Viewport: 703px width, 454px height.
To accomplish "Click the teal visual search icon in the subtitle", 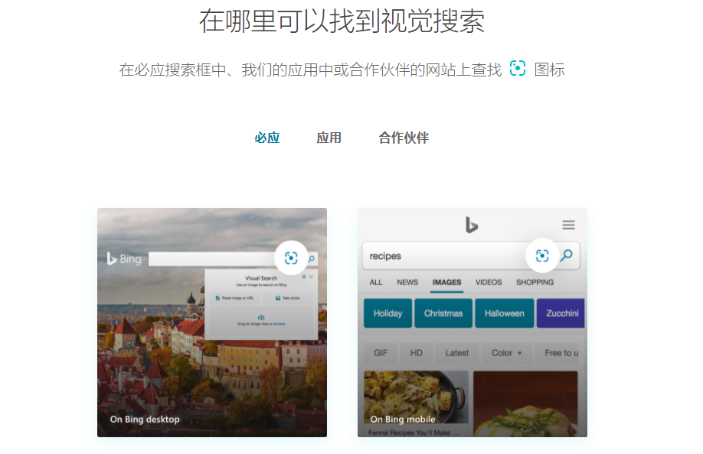I will [518, 69].
